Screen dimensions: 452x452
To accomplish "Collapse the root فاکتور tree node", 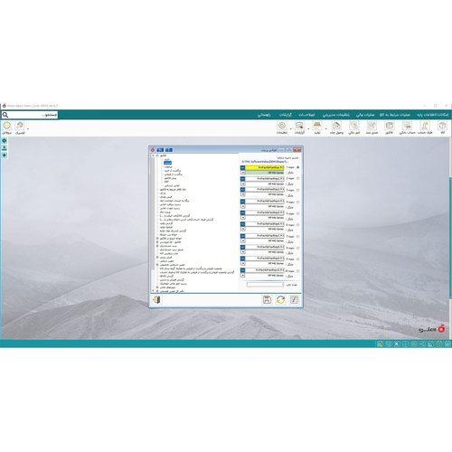I will coord(157,155).
